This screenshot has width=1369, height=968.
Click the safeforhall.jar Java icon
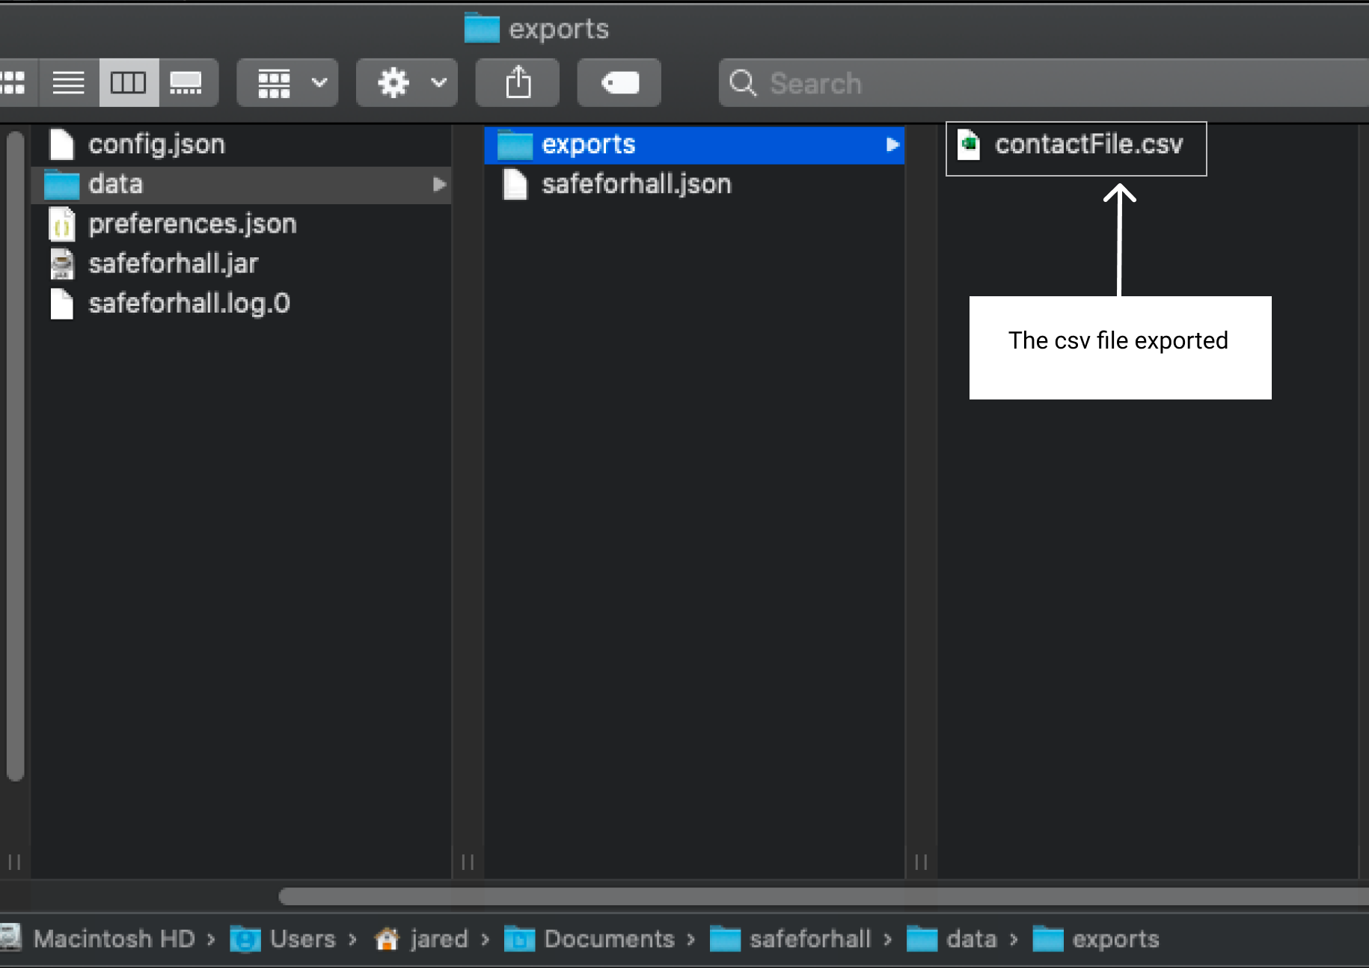point(62,263)
